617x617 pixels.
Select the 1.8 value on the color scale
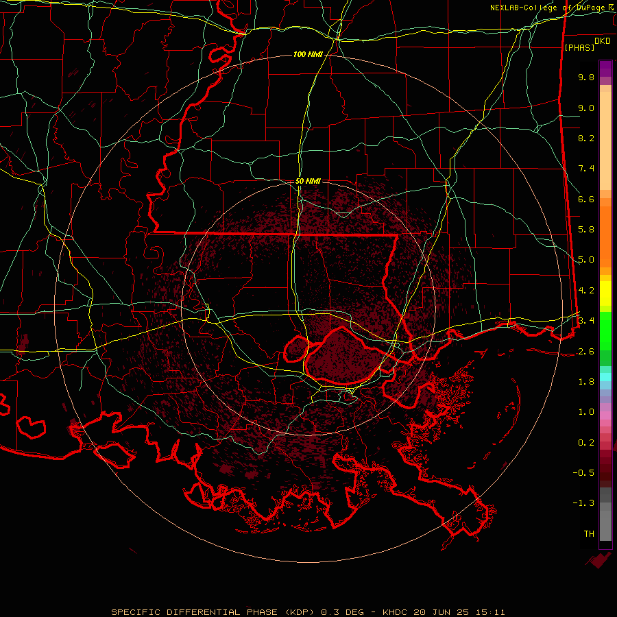coord(586,382)
